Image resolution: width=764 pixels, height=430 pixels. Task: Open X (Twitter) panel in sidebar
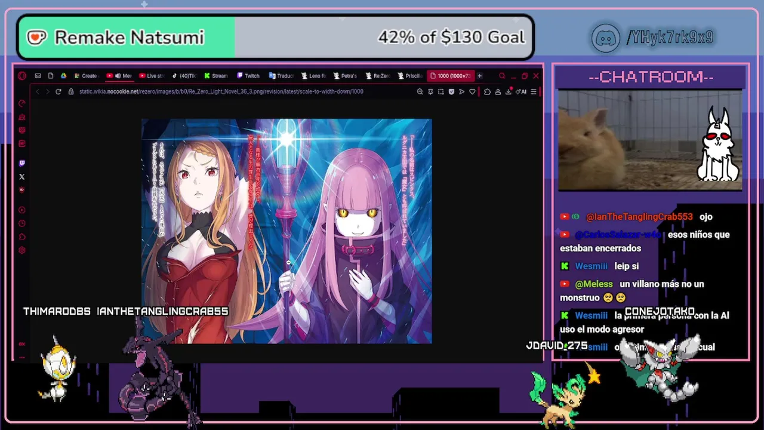pyautogui.click(x=22, y=177)
